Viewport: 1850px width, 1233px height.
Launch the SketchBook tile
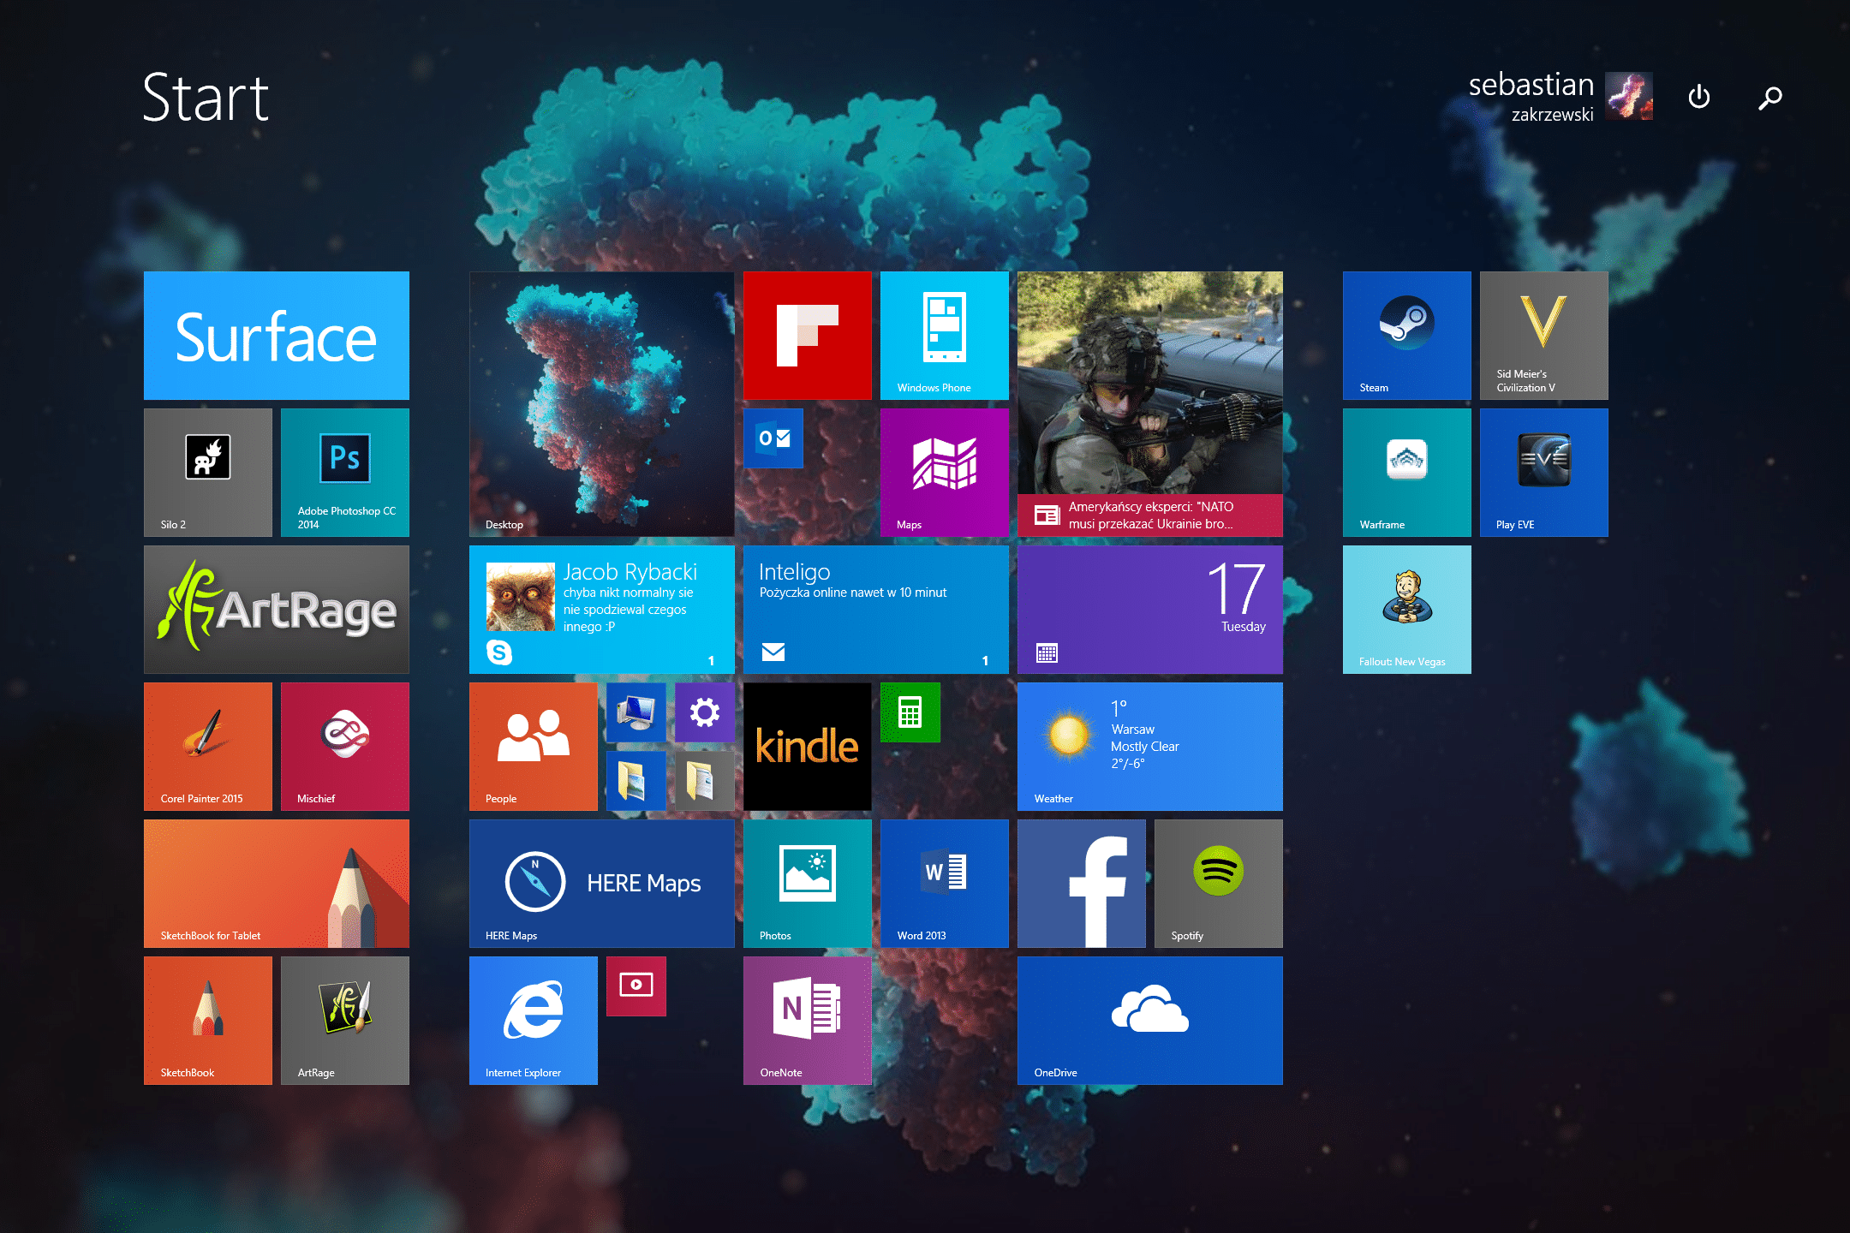208,1021
